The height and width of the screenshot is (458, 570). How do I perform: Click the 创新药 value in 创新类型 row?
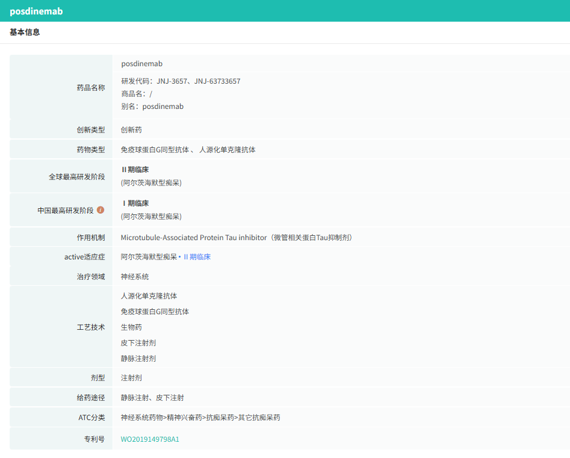pyautogui.click(x=131, y=130)
